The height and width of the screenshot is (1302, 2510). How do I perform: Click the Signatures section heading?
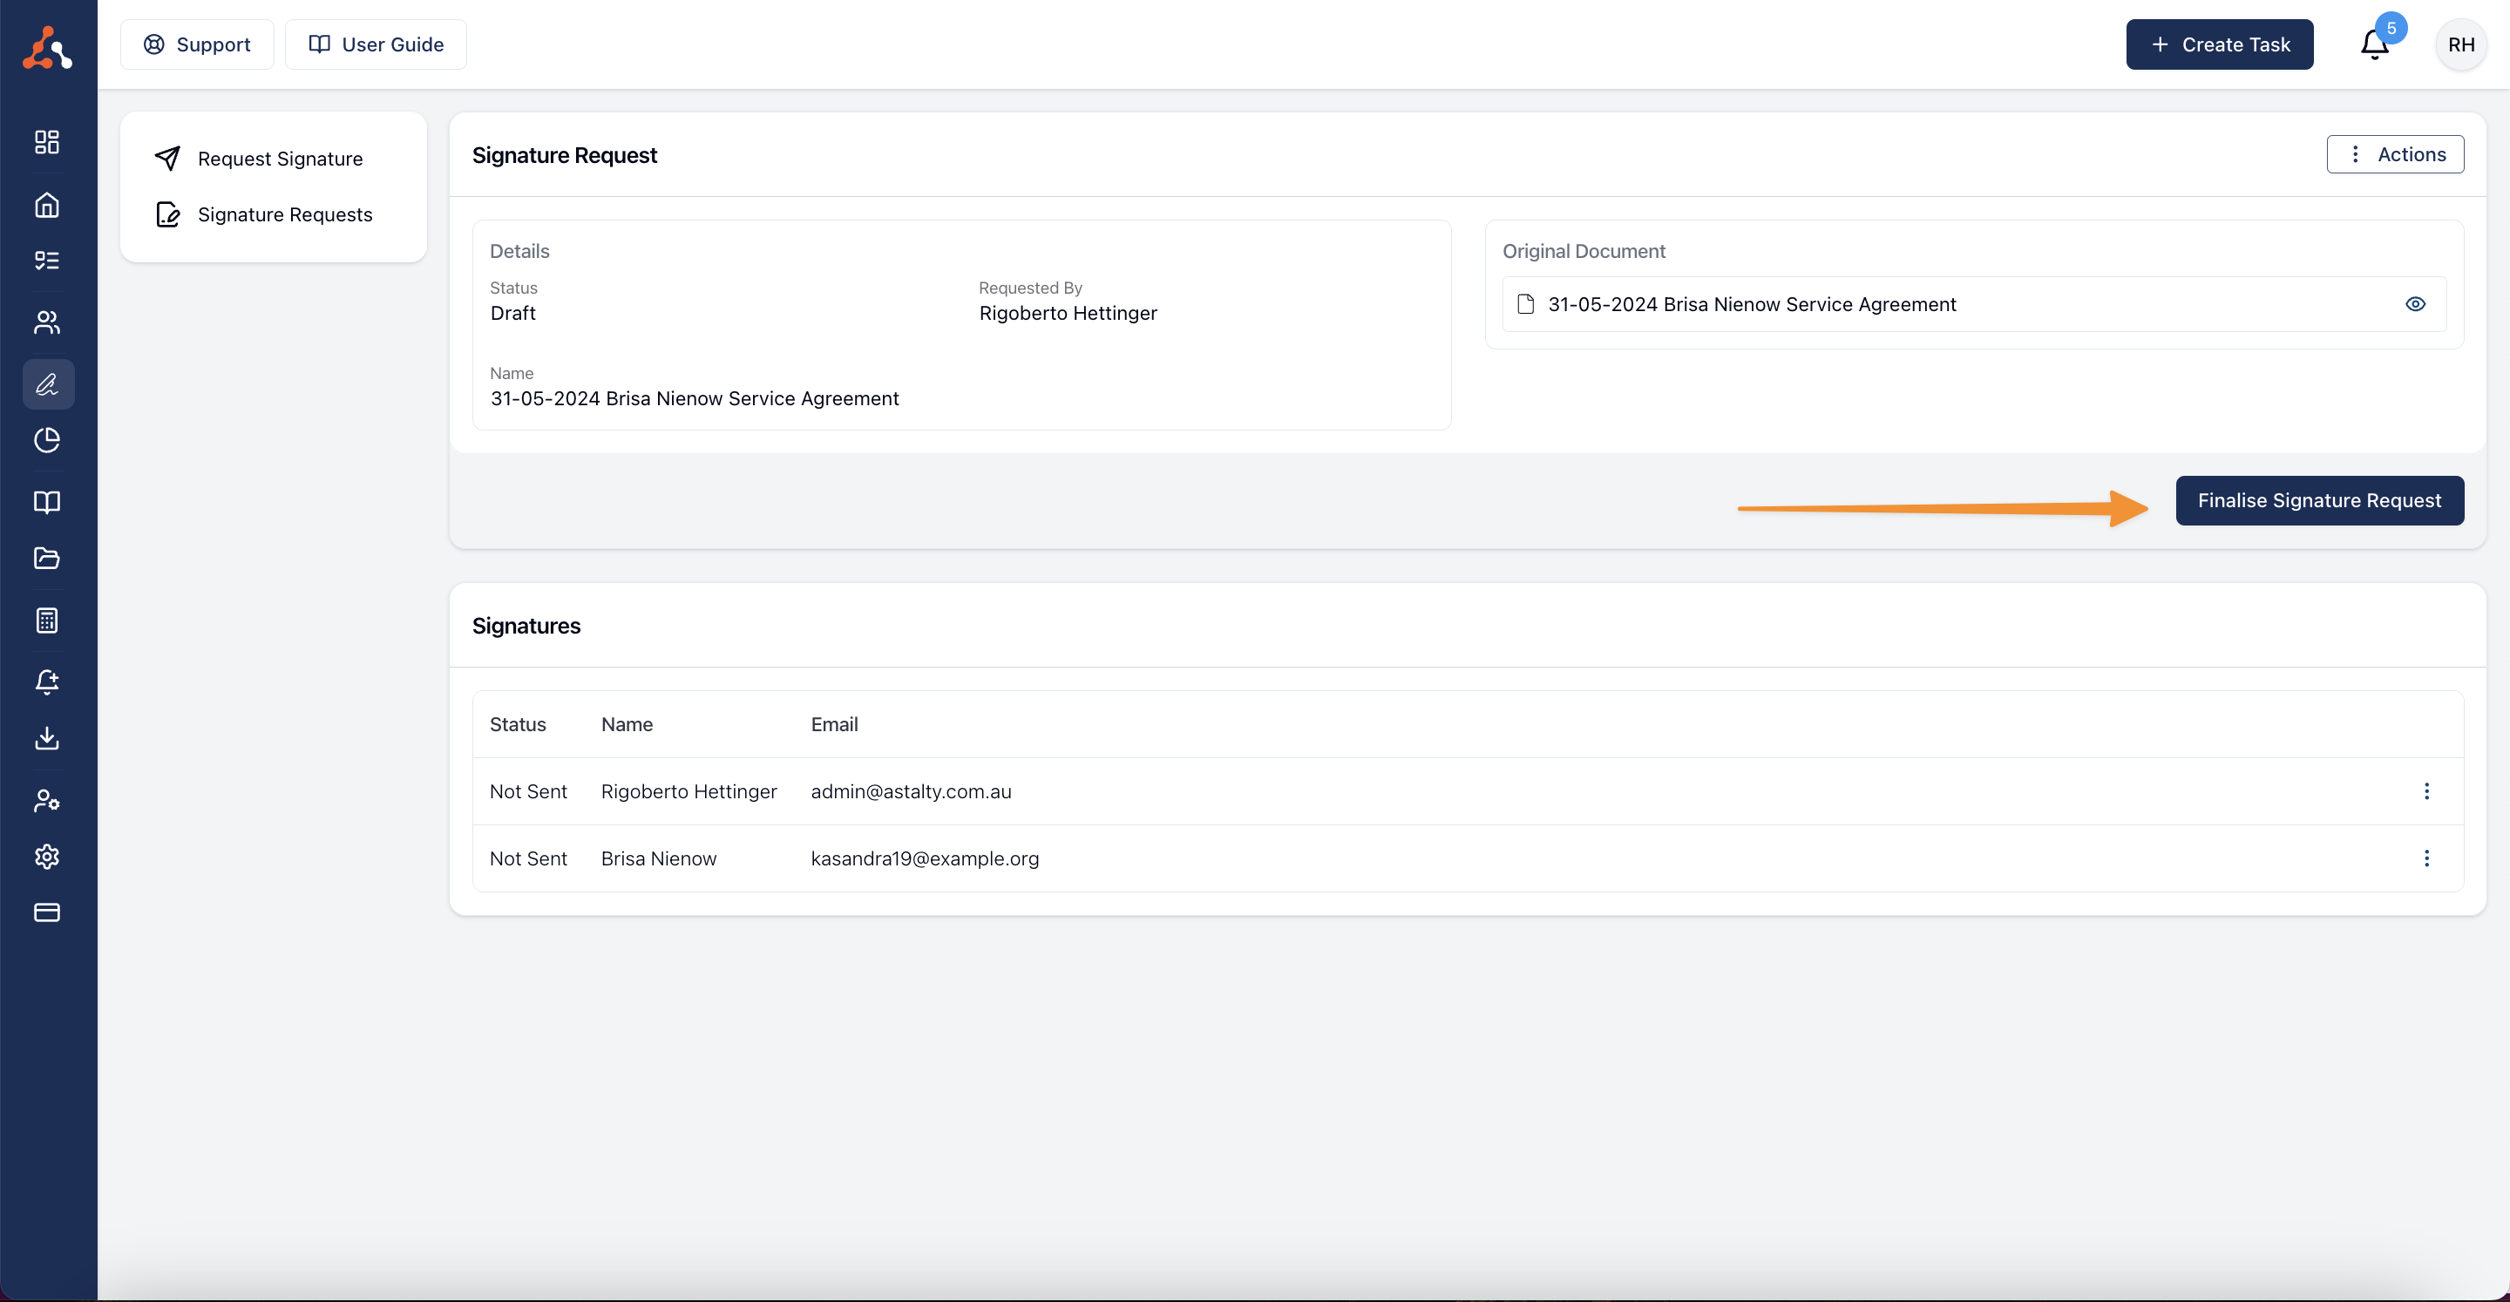[526, 626]
